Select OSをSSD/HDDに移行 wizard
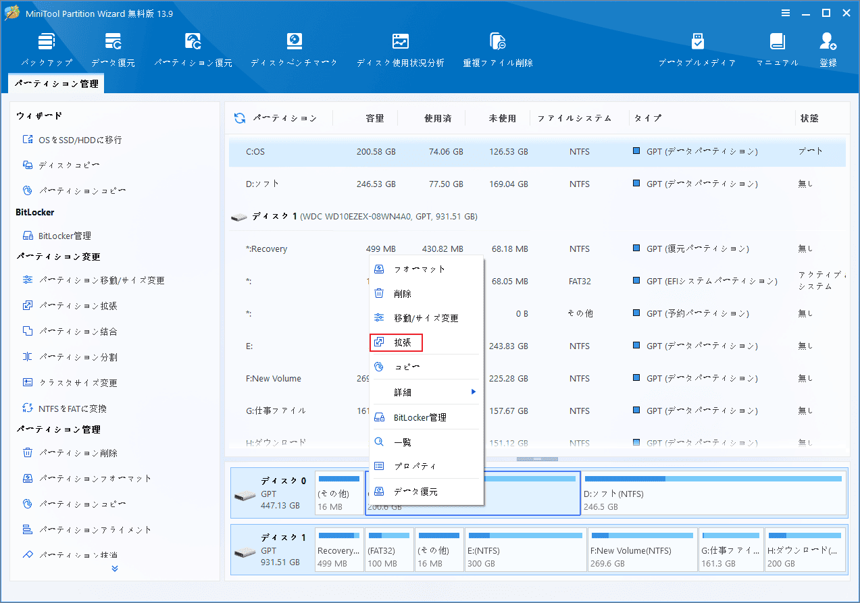Screen dimensions: 860x603 click(x=72, y=140)
